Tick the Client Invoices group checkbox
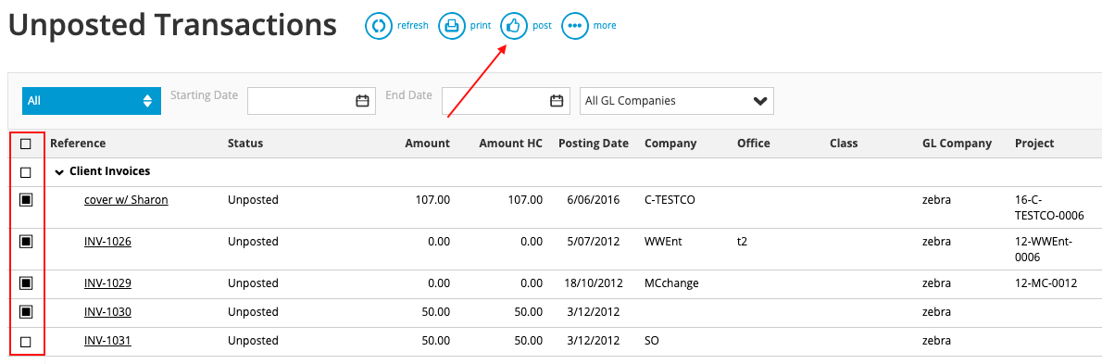1102x364 pixels. (26, 171)
